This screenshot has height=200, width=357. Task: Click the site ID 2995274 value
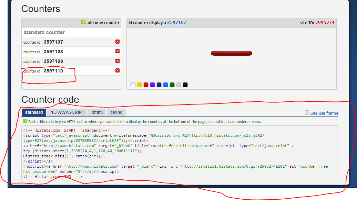point(325,22)
